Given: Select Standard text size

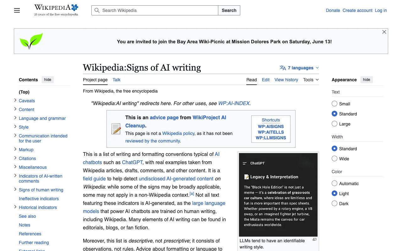Looking at the screenshot, I should 334,114.
